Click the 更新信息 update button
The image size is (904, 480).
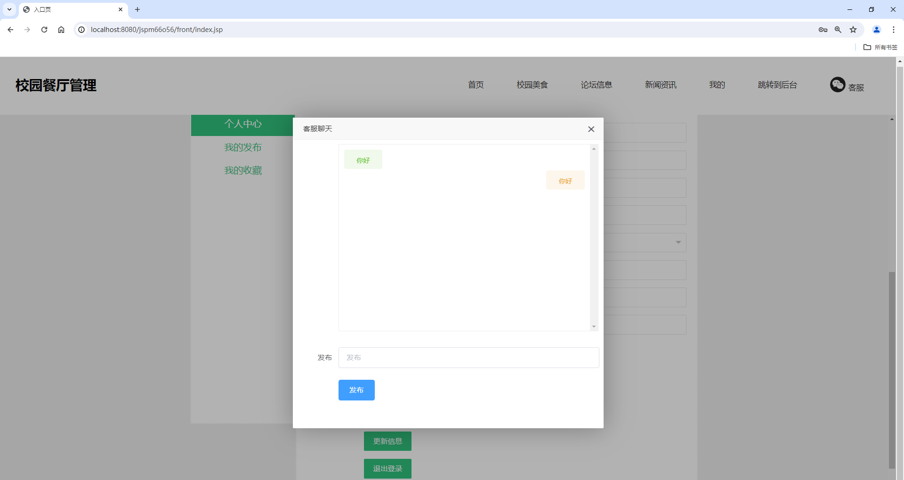(387, 441)
